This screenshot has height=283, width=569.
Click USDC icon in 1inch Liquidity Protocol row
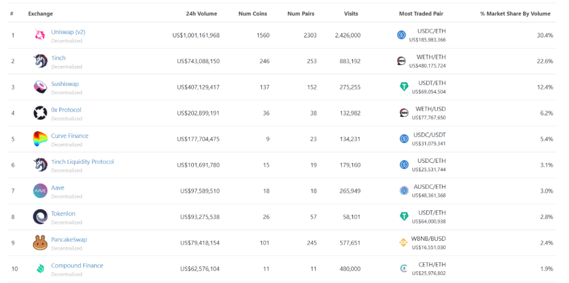(404, 165)
